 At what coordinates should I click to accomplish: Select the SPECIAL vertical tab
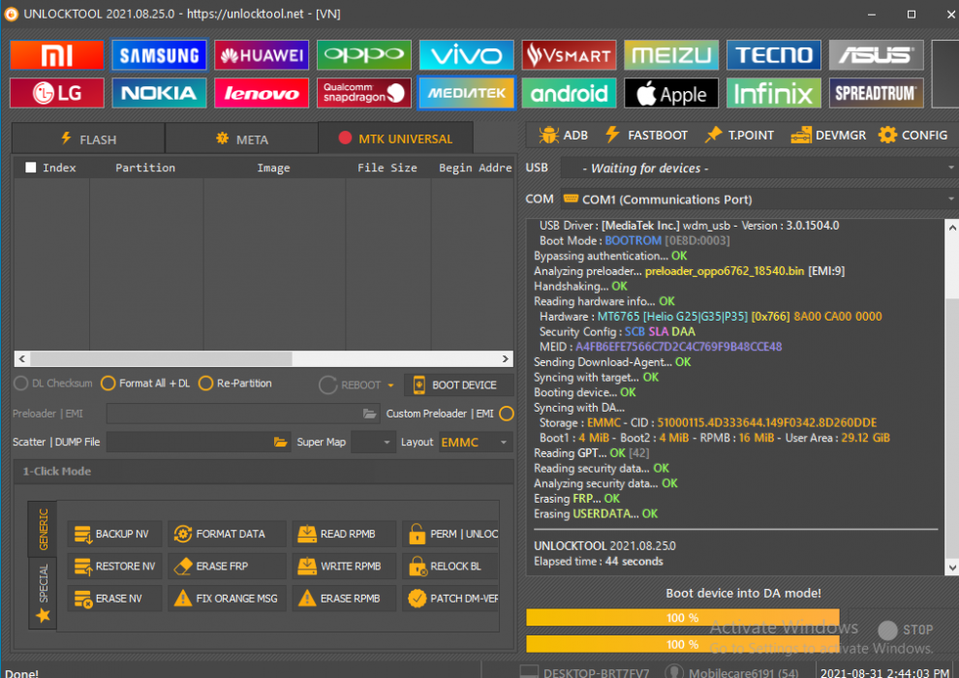43,593
